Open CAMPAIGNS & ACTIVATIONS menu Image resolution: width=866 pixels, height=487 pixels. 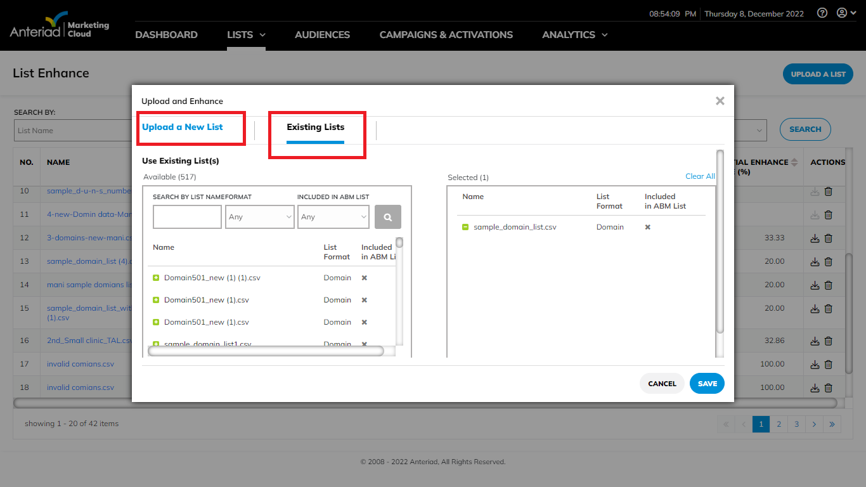click(x=446, y=35)
